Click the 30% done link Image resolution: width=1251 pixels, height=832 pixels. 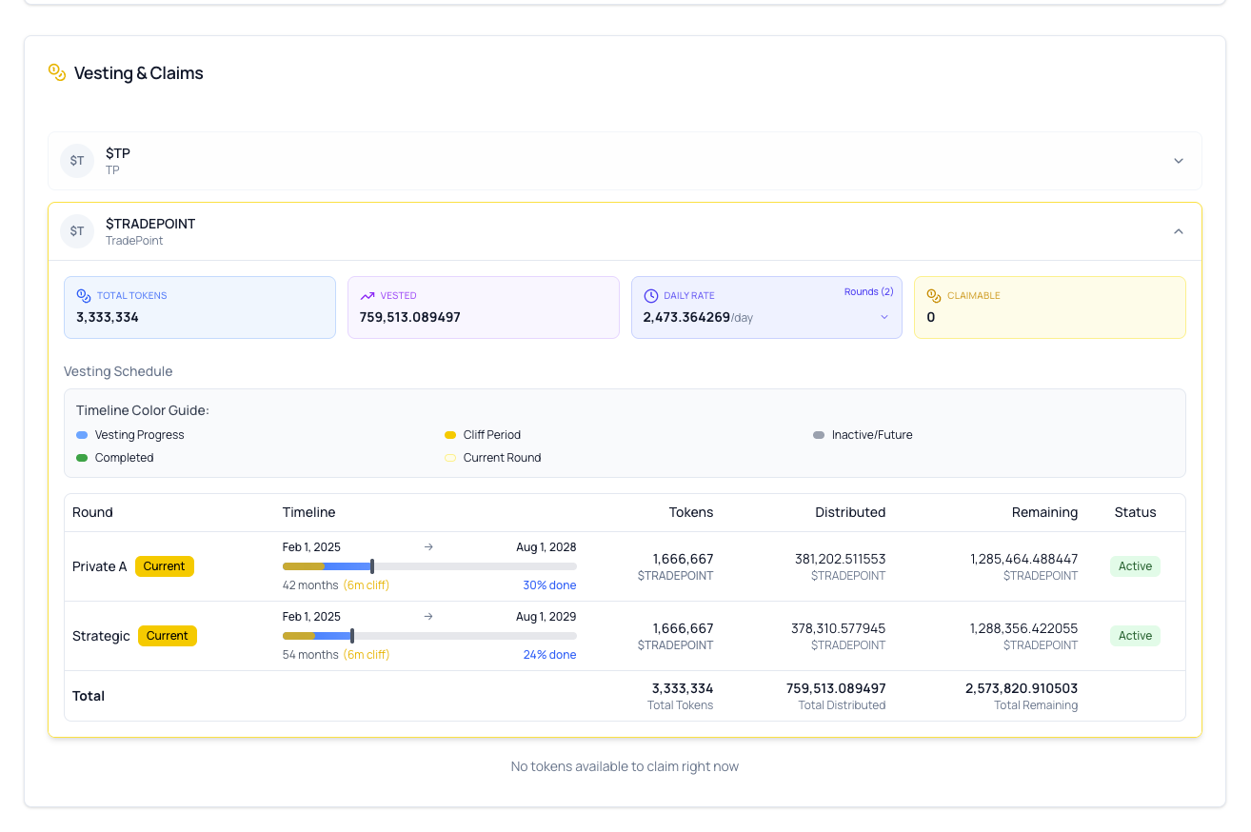549,584
